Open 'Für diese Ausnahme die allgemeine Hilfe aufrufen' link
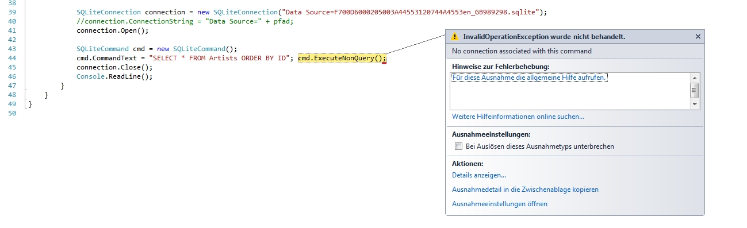747x228 pixels. (530, 77)
